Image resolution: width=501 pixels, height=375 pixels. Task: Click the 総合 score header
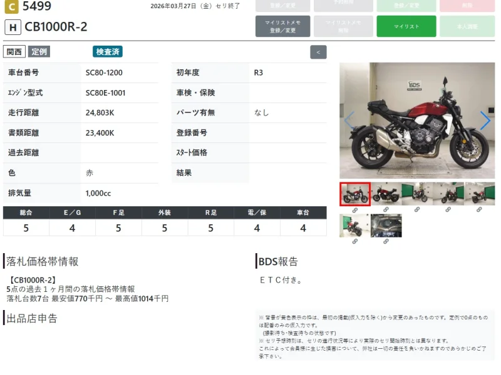pyautogui.click(x=26, y=212)
